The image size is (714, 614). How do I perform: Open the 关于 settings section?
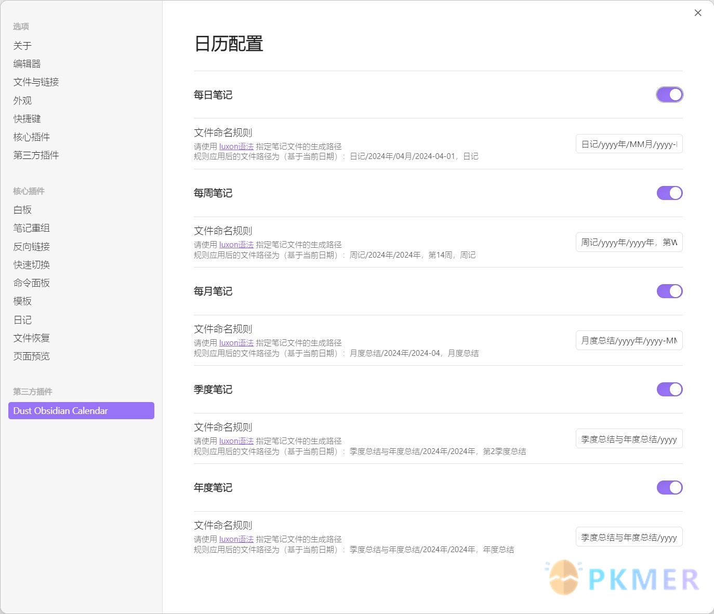point(22,46)
